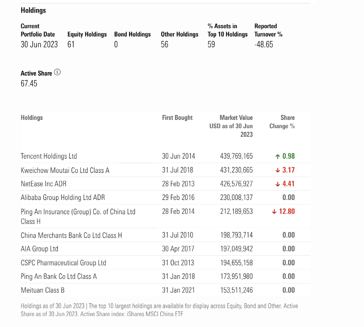Click the Active Share info icon
The height and width of the screenshot is (327, 364).
57,72
